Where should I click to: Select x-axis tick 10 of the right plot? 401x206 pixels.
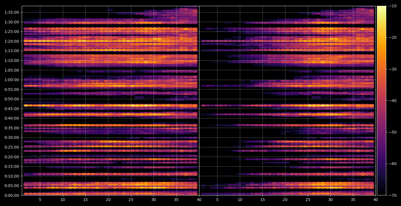click(x=240, y=200)
